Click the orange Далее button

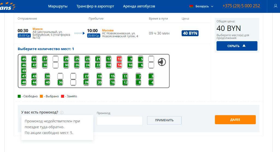tap(235, 120)
